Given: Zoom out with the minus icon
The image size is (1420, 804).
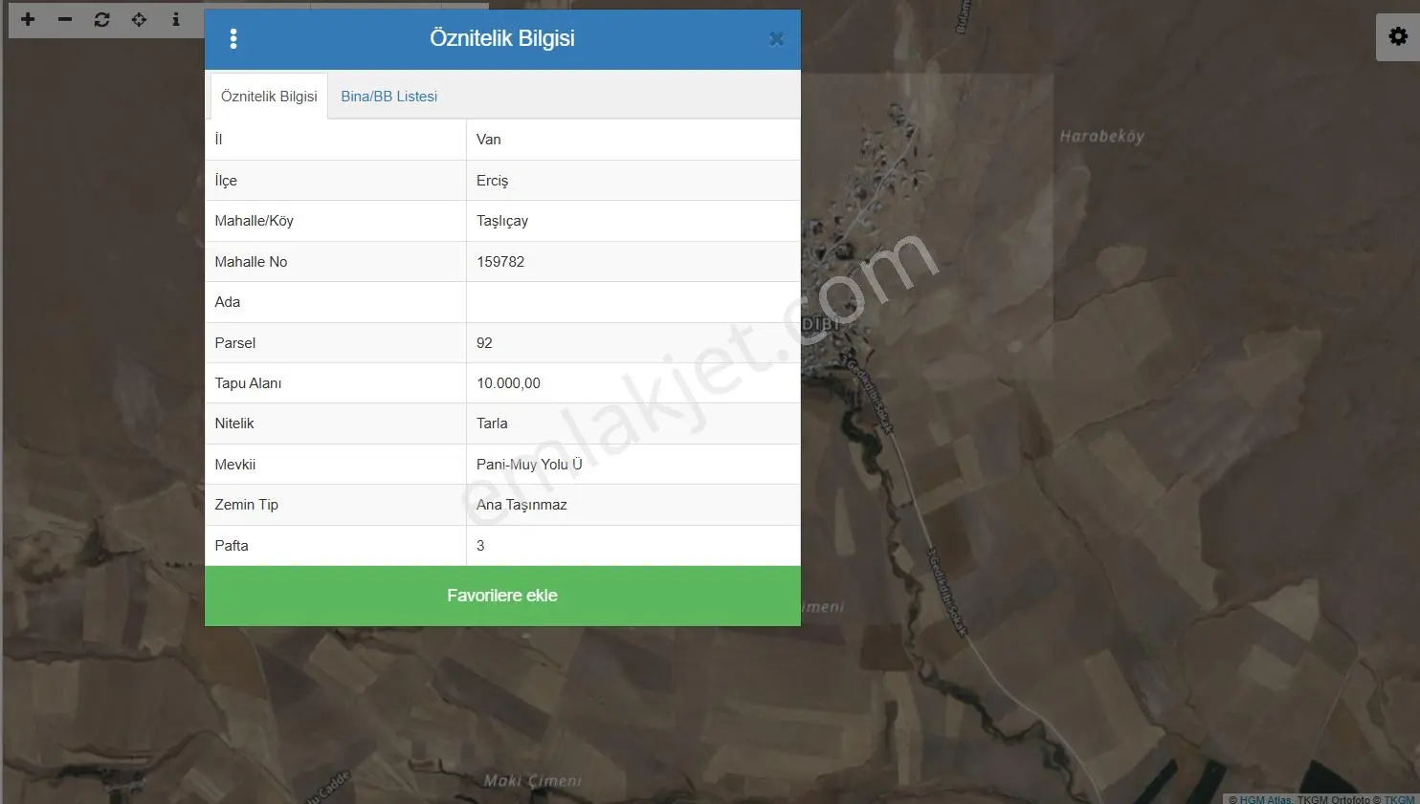Looking at the screenshot, I should pyautogui.click(x=65, y=19).
